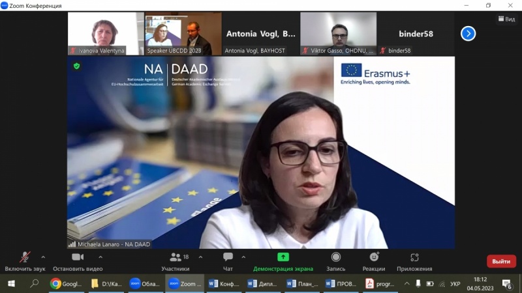
Task: Show hidden system tray icons
Action: tap(407, 284)
